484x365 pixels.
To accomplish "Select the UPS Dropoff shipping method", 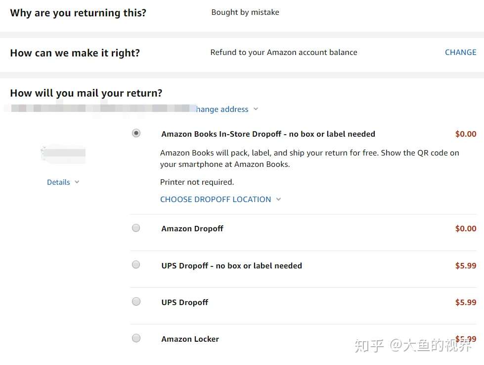I will coord(136,301).
